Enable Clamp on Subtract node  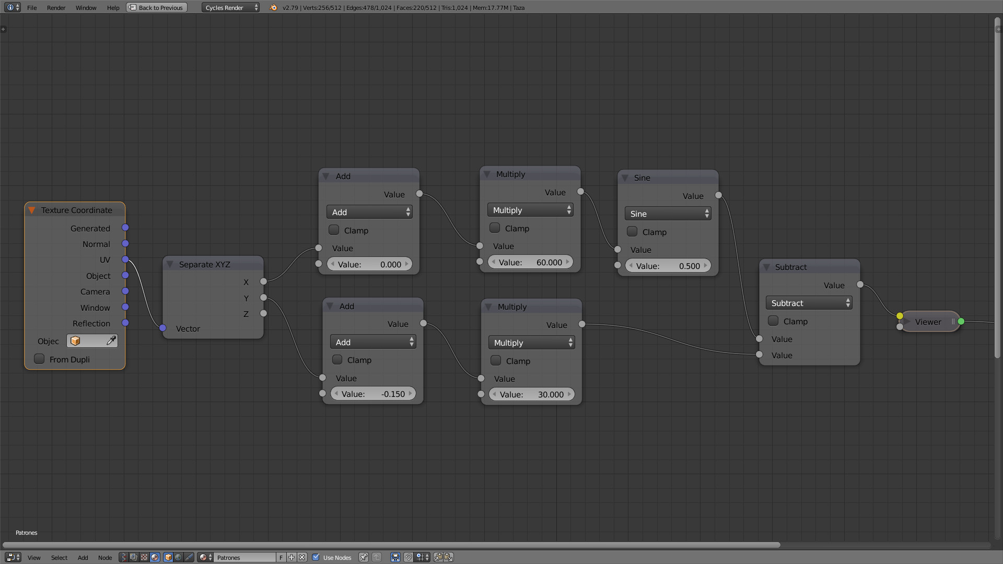(773, 321)
